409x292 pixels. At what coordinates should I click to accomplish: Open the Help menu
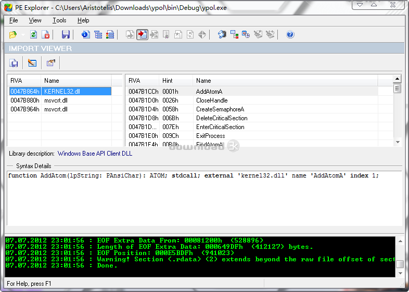(x=83, y=20)
